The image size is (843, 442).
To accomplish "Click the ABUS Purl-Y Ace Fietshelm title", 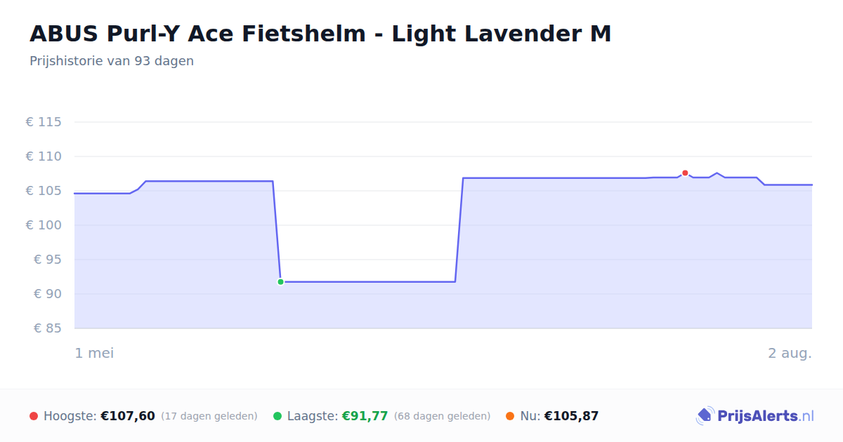I will [x=320, y=34].
